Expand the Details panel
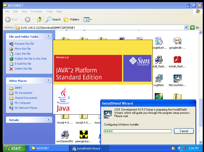The height and width of the screenshot is (152, 204). [x=48, y=120]
